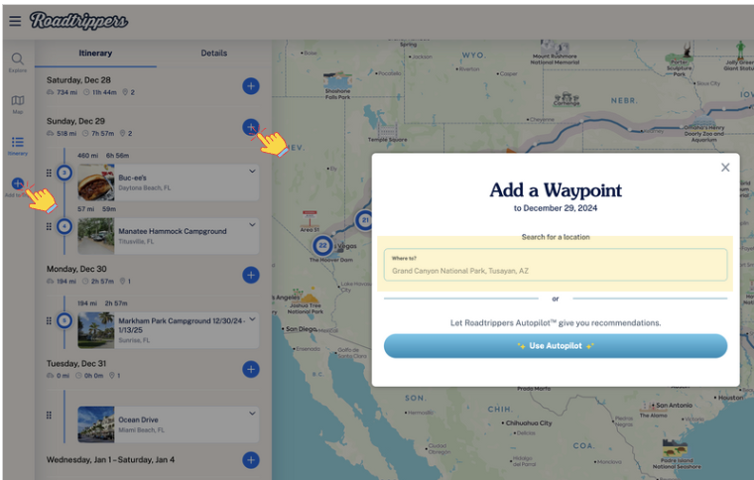Select the Itinerary sidebar icon
The height and width of the screenshot is (480, 754).
[18, 146]
